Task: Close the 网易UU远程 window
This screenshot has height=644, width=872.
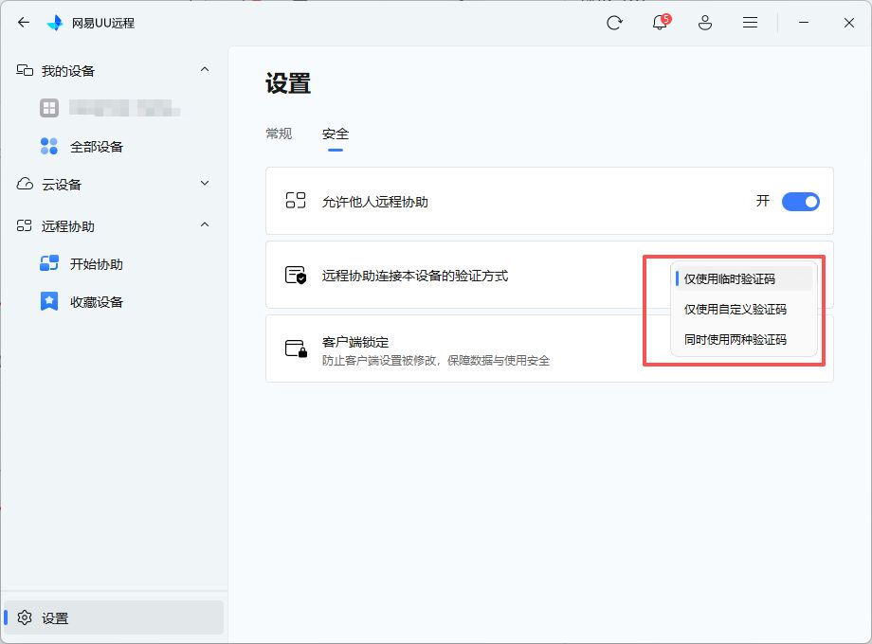Action: pos(848,22)
